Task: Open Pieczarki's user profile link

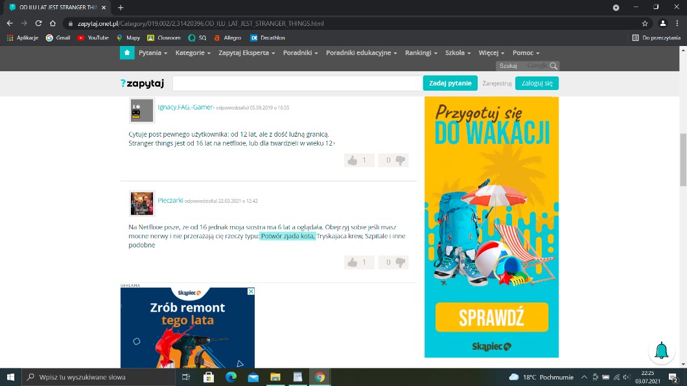Action: point(170,201)
